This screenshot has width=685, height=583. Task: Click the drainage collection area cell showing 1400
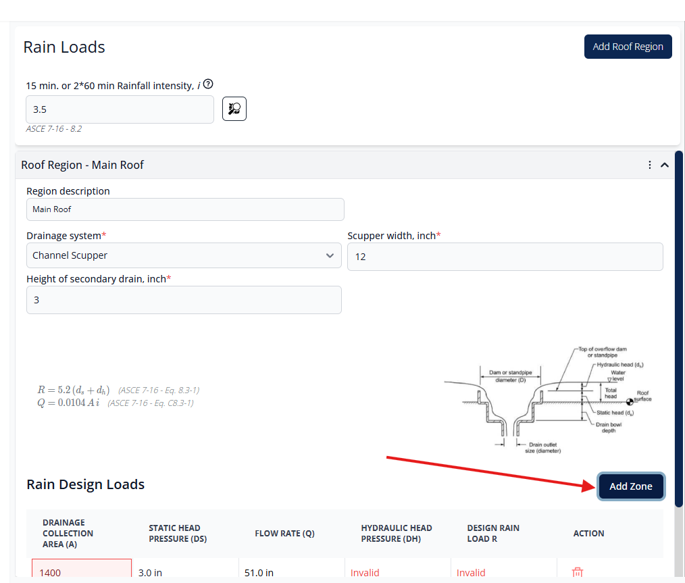point(81,572)
